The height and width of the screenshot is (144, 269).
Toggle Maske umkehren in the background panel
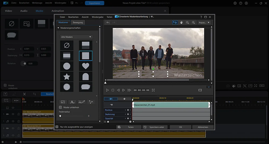[5, 85]
